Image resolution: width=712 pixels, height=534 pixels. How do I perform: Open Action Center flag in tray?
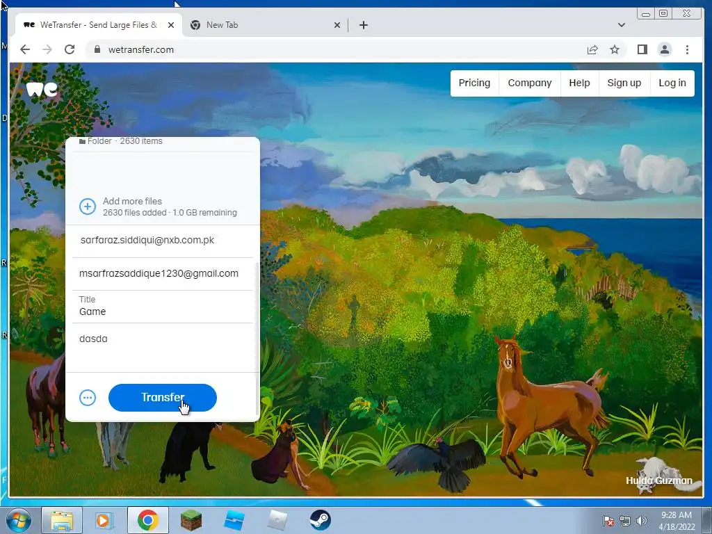click(608, 521)
